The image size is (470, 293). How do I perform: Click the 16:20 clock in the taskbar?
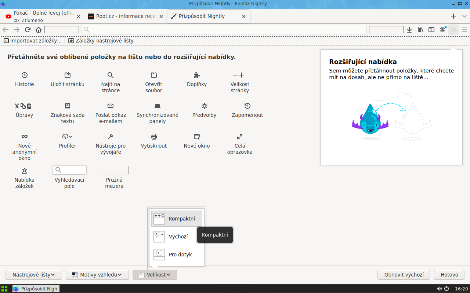point(461,289)
